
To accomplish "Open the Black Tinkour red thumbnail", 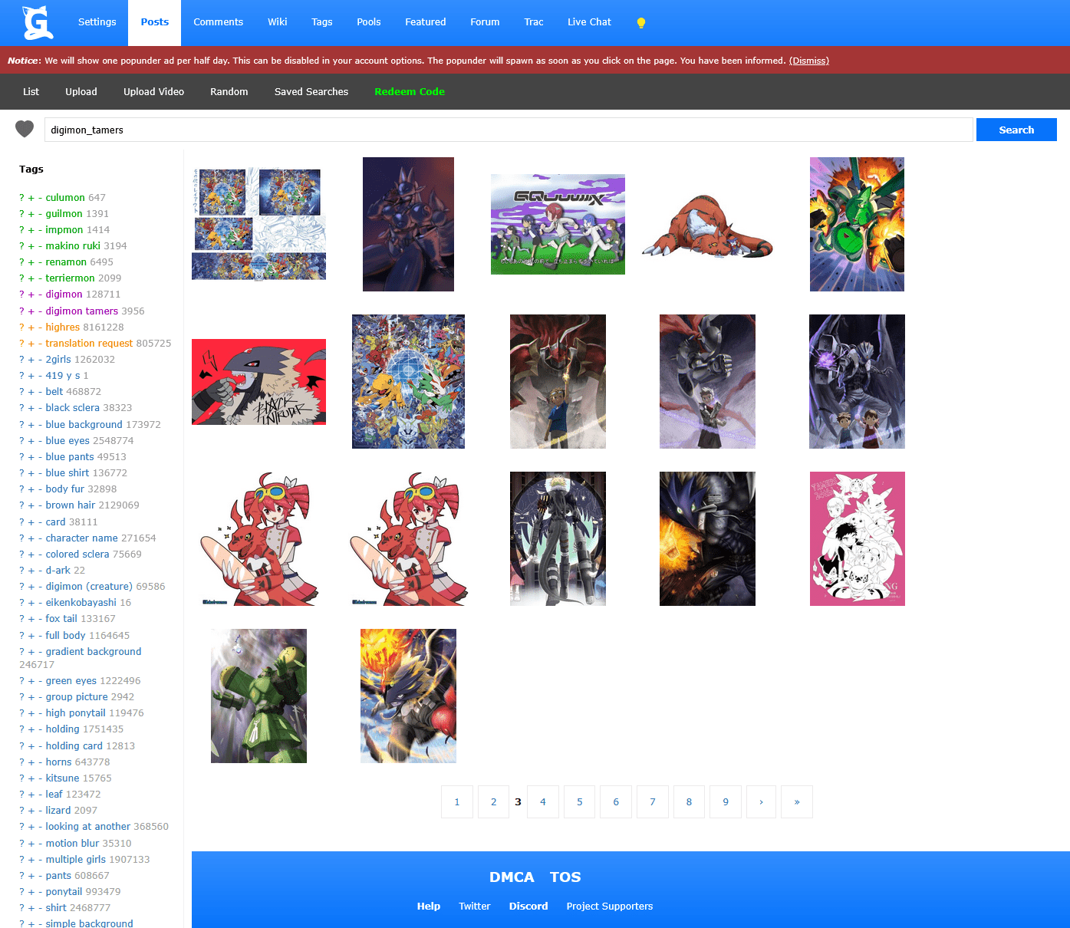I will 258,382.
